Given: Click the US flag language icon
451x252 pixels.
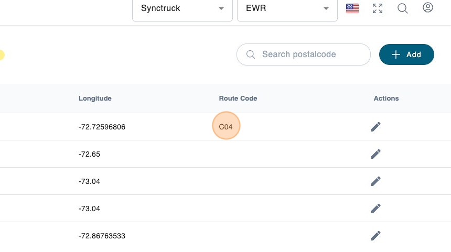Looking at the screenshot, I should click(x=352, y=8).
